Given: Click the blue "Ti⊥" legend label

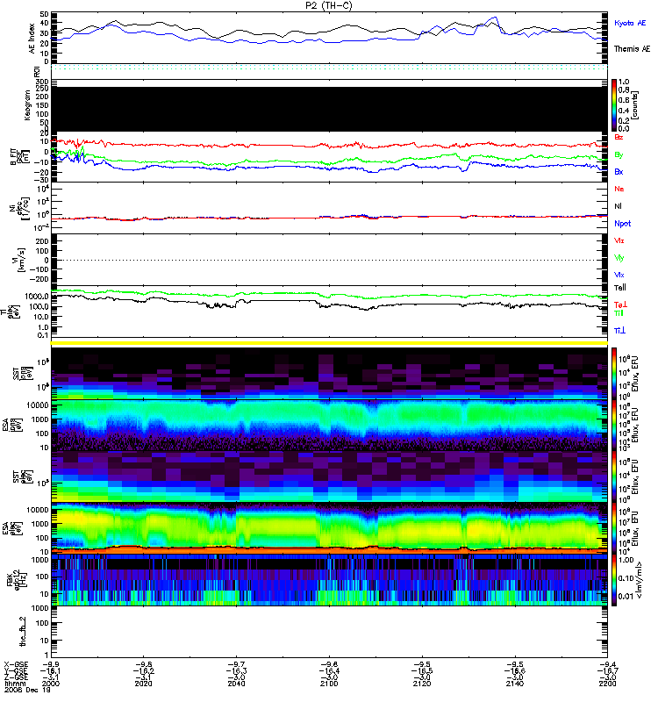Looking at the screenshot, I should [619, 331].
